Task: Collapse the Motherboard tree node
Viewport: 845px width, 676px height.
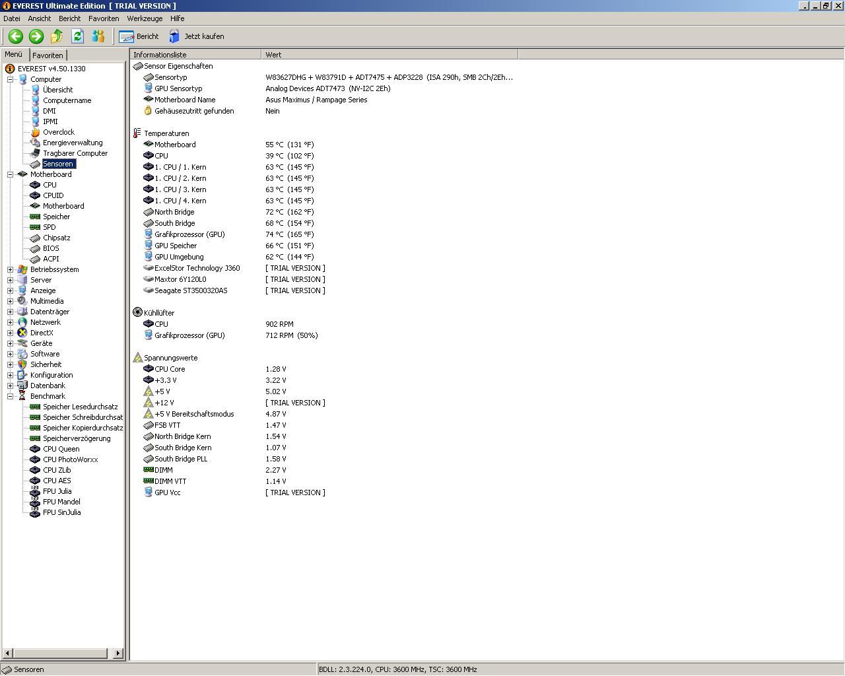Action: click(11, 174)
